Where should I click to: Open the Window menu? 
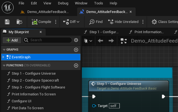pyautogui.click(x=81, y=3)
